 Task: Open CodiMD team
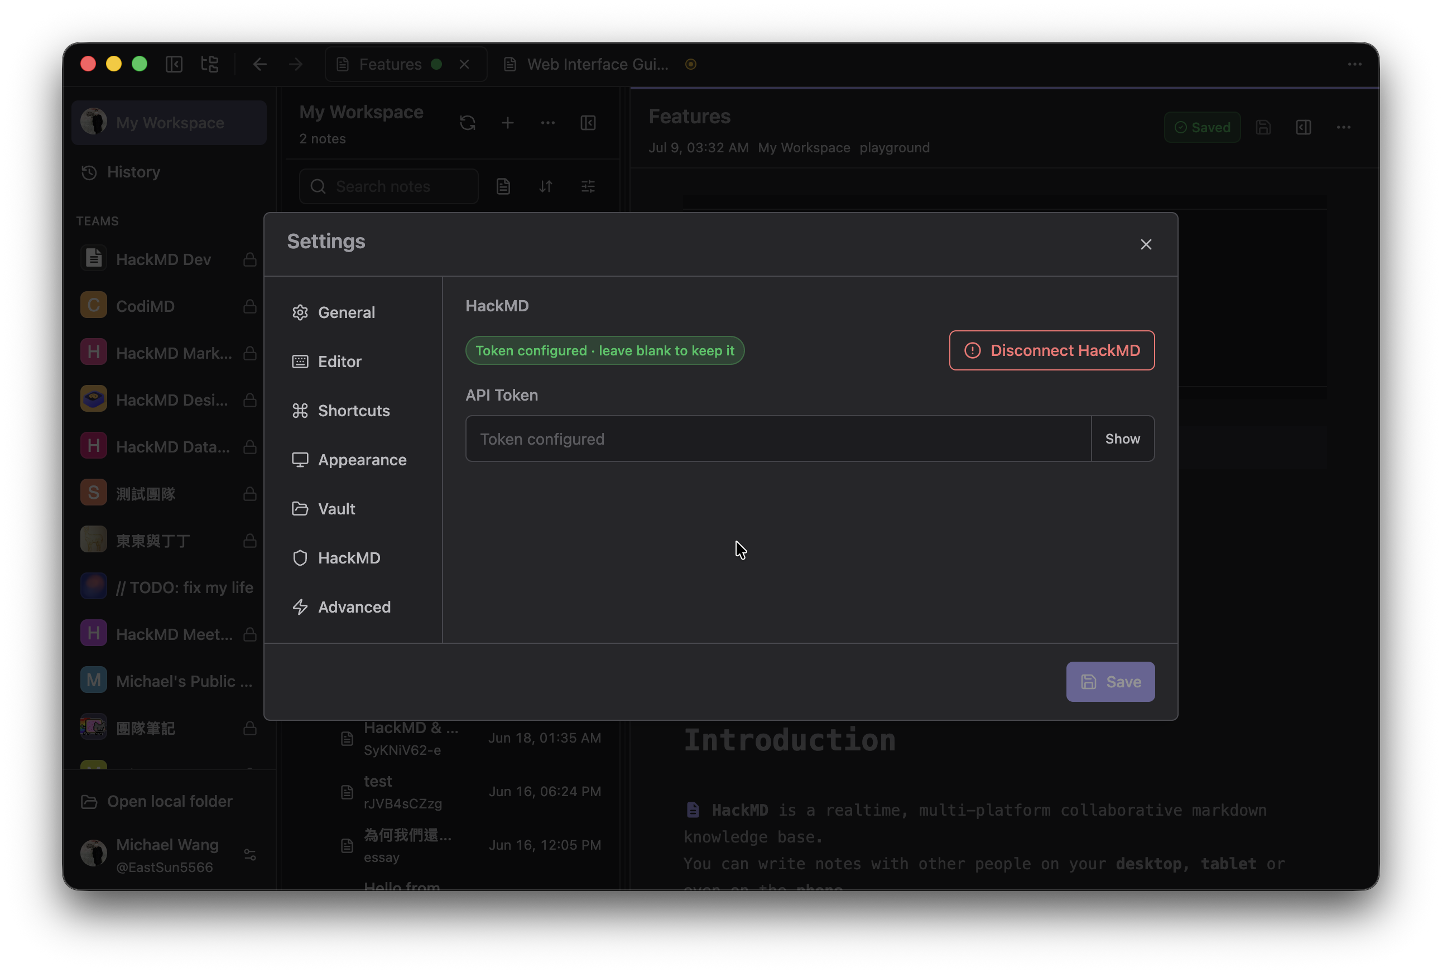[145, 306]
